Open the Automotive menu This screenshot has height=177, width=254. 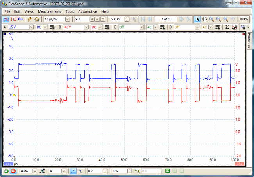click(88, 11)
